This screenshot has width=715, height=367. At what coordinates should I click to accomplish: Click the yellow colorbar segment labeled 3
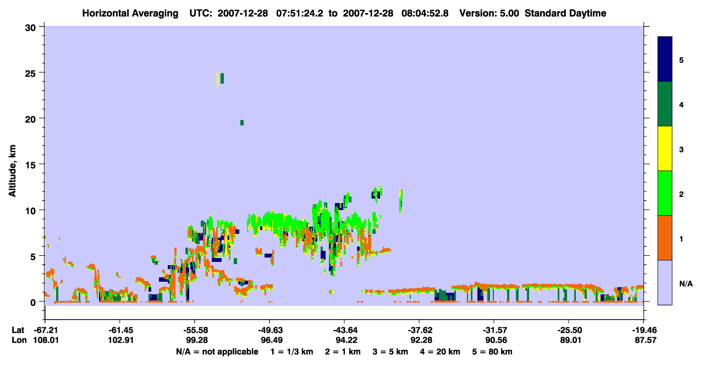click(x=665, y=149)
